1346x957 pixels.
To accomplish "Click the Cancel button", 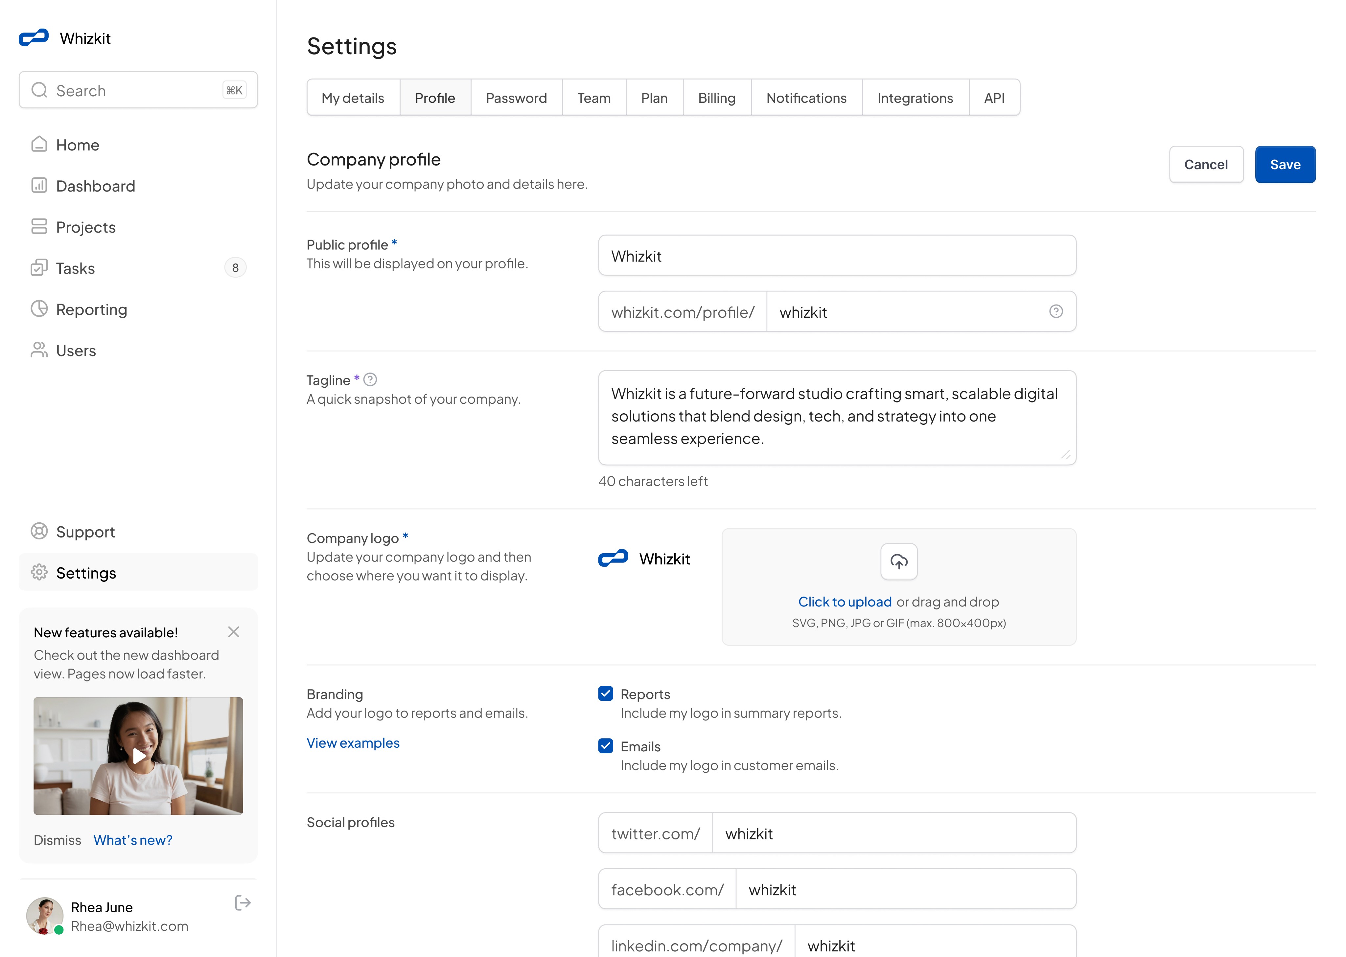I will tap(1205, 164).
